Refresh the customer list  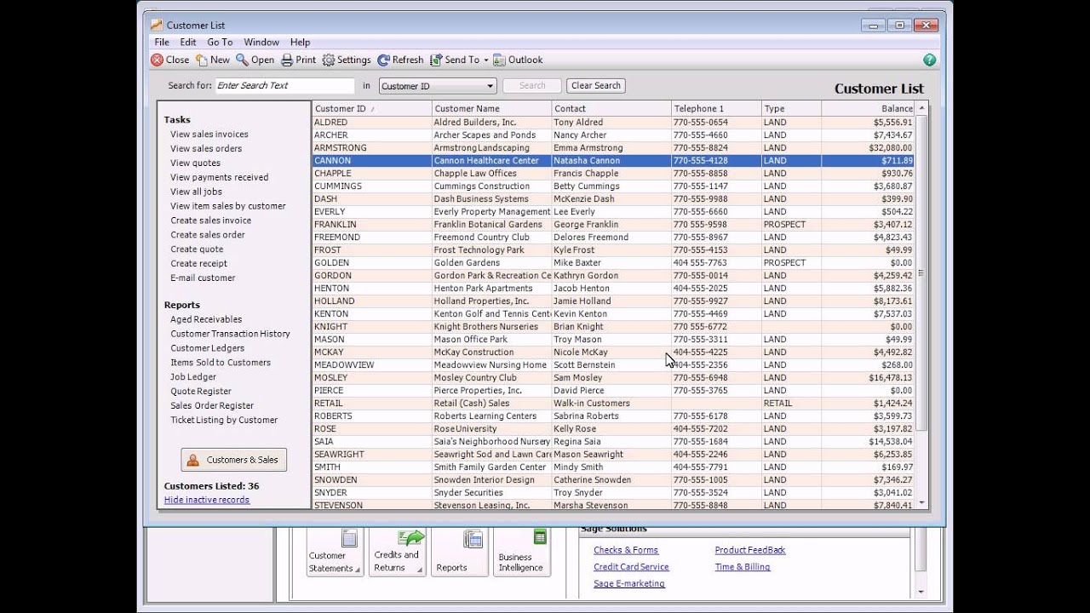tap(400, 60)
